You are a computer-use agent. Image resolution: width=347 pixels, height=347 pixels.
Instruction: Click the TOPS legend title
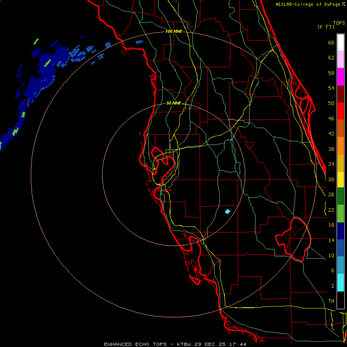339,23
